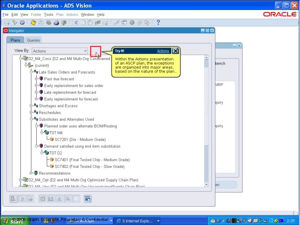300x225 pixels.
Task: Click the tree scrollbar down arrow
Action: pos(206,185)
